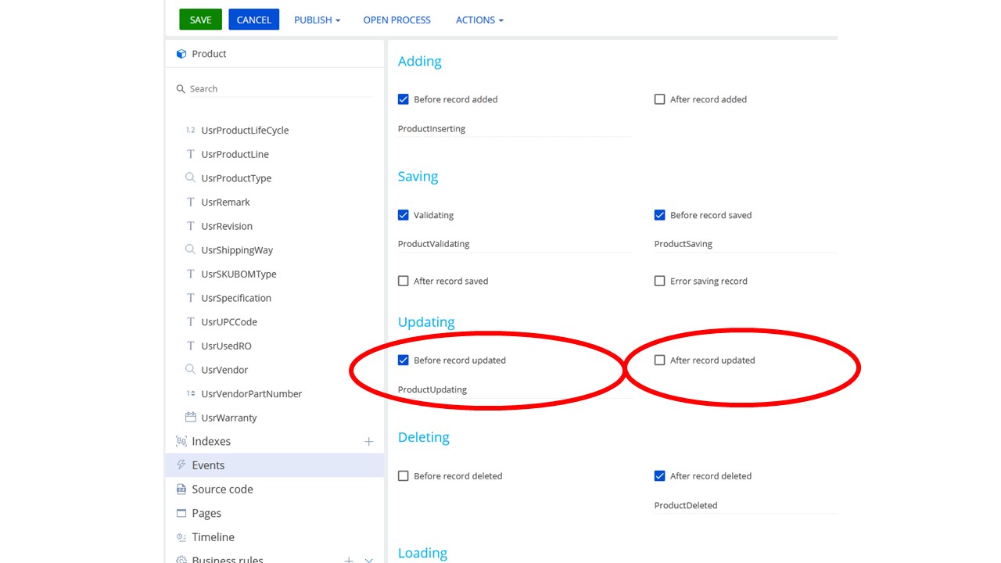1001x563 pixels.
Task: Add a business rule with plus icon
Action: (x=349, y=560)
